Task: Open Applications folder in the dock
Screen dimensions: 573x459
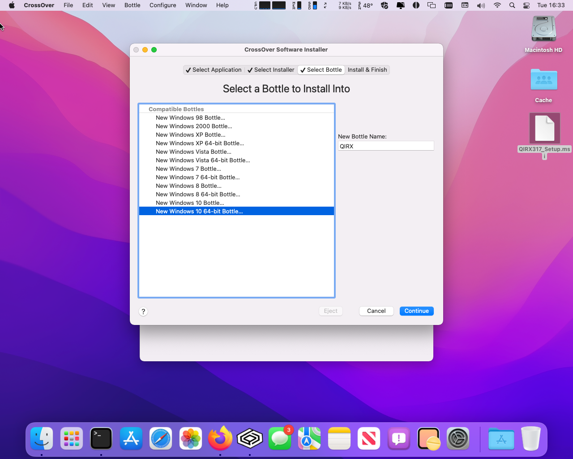Action: click(x=501, y=438)
